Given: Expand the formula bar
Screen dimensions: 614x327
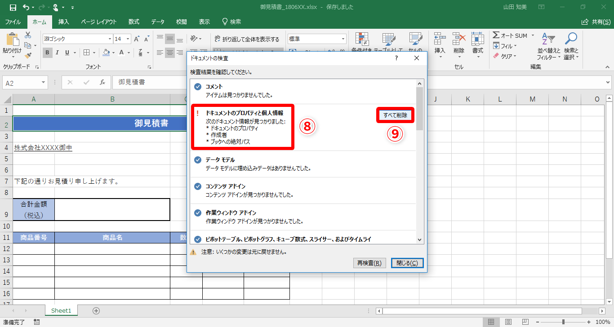Looking at the screenshot, I should coord(608,83).
